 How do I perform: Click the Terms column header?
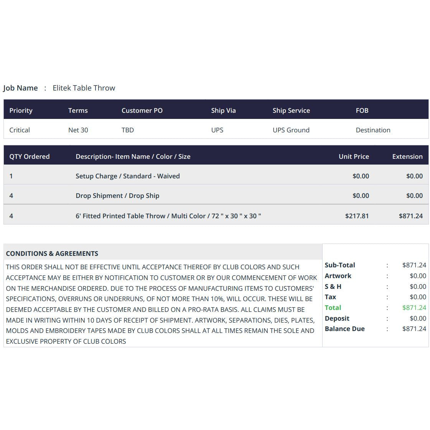(78, 110)
